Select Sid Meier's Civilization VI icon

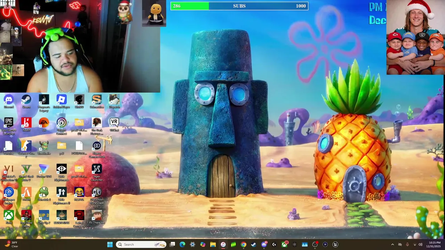(9, 173)
